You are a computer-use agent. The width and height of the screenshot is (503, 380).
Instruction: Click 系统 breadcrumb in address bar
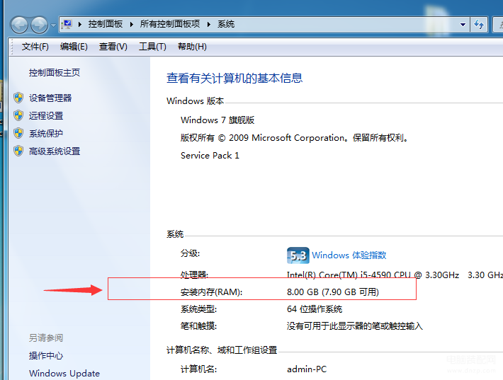tap(226, 24)
